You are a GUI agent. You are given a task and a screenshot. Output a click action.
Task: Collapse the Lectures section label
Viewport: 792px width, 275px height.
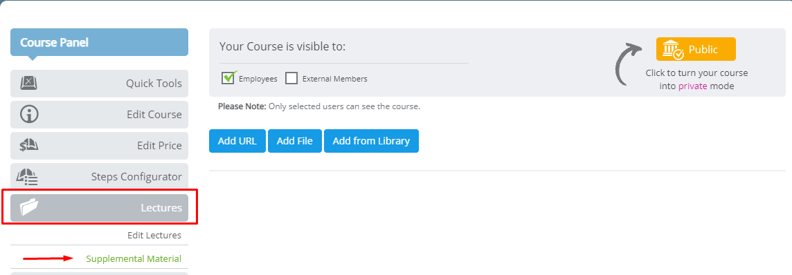pyautogui.click(x=161, y=207)
